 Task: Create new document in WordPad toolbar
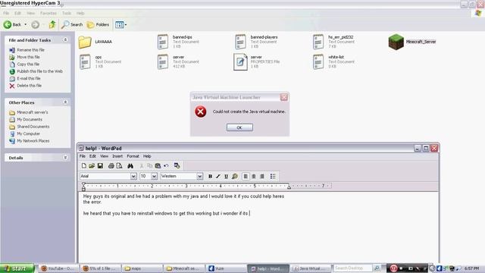tap(84, 166)
